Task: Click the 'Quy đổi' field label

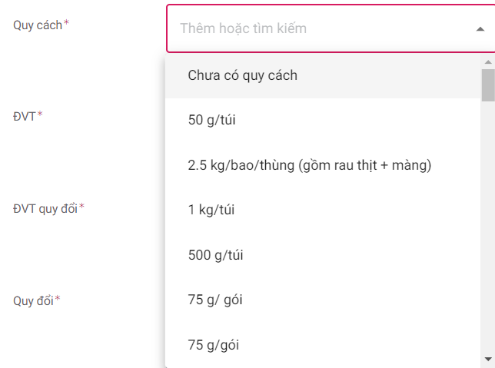Action: pos(33,300)
